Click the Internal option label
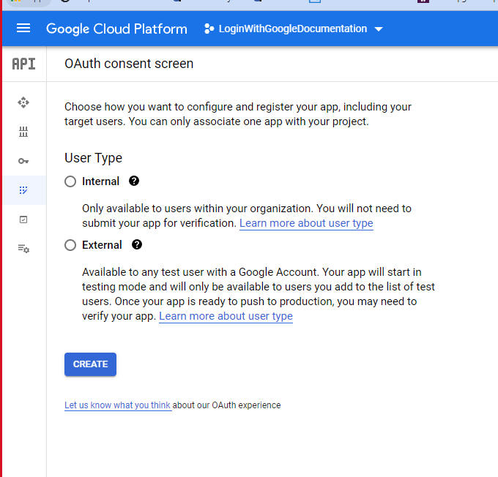498x477 pixels. 100,181
